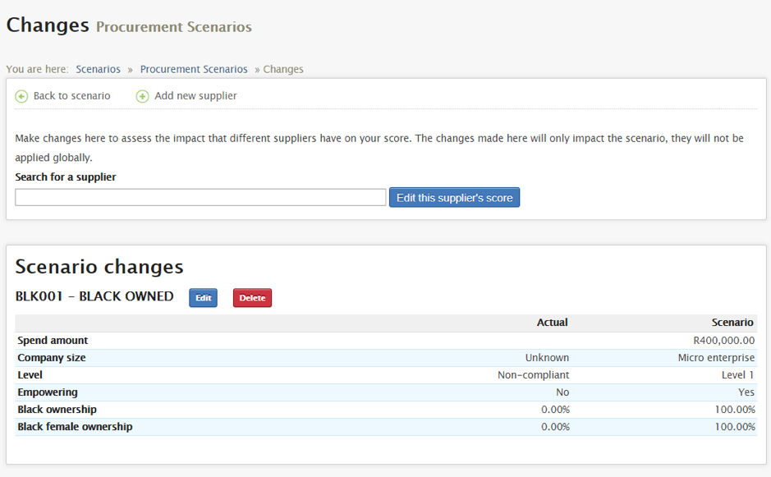
Task: Focus the Search for a supplier field
Action: [200, 197]
